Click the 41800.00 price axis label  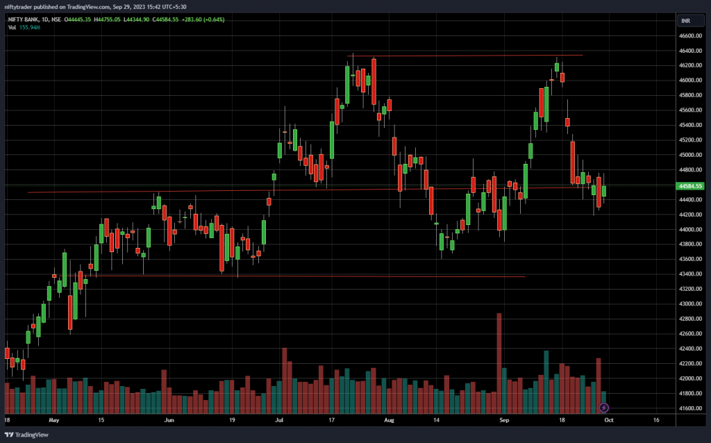click(x=691, y=394)
